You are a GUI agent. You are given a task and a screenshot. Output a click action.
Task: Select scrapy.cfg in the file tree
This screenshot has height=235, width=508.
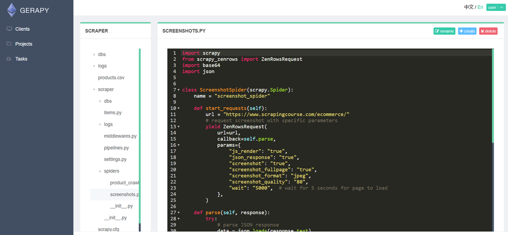[109, 230]
